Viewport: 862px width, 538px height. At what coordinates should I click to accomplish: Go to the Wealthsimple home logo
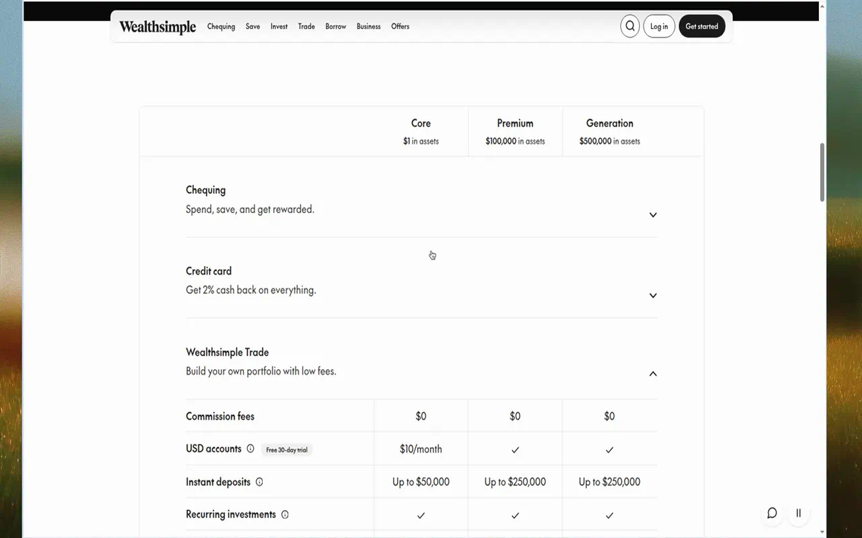(157, 27)
